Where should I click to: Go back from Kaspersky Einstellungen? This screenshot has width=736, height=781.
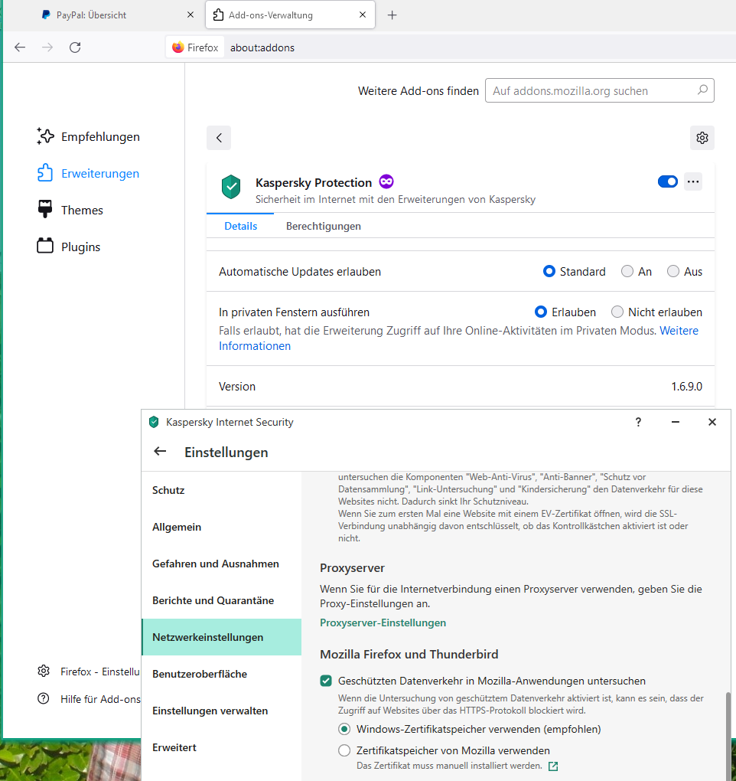click(160, 452)
